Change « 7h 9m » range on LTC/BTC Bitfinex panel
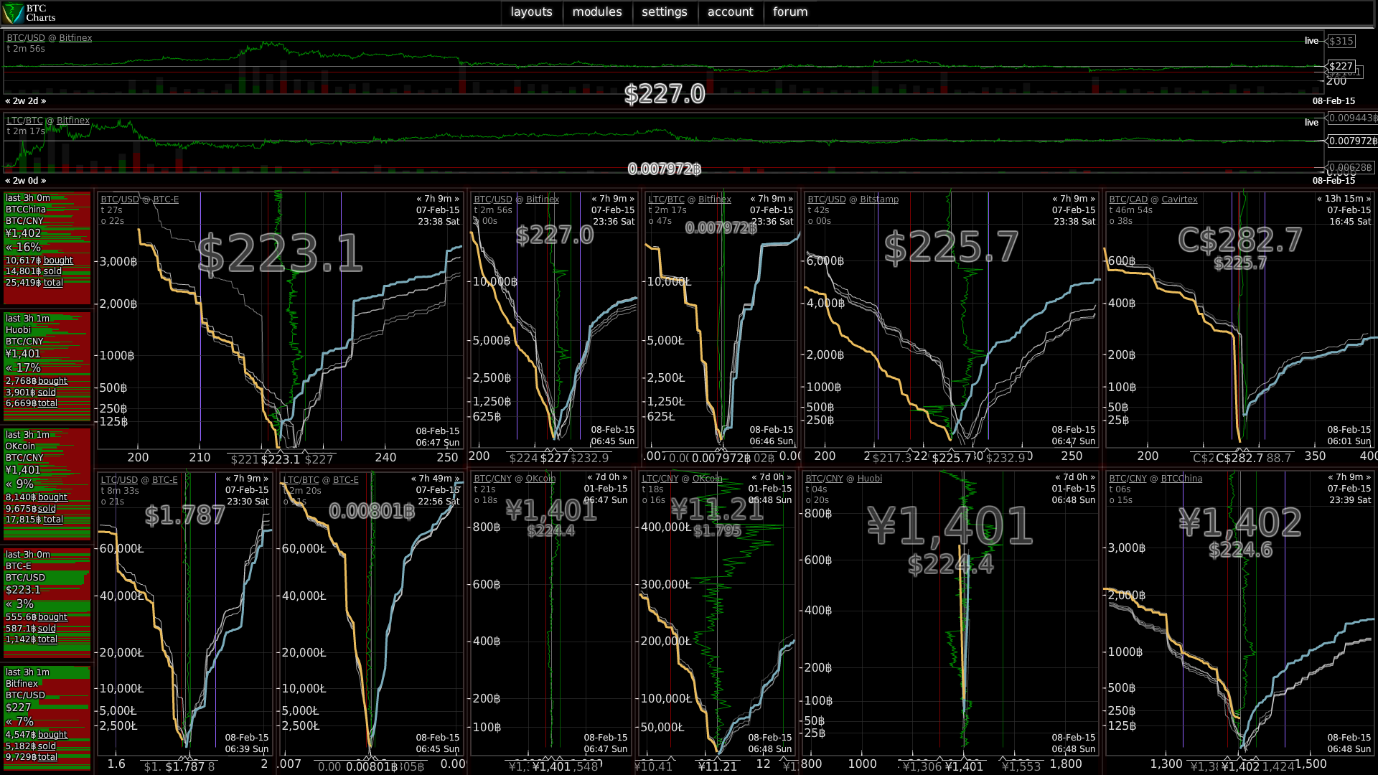 pos(772,199)
